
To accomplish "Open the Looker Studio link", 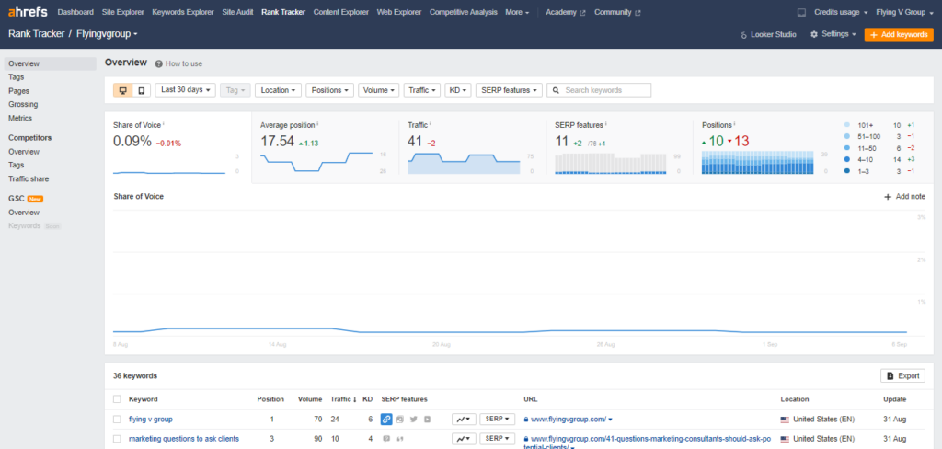I will pyautogui.click(x=769, y=35).
